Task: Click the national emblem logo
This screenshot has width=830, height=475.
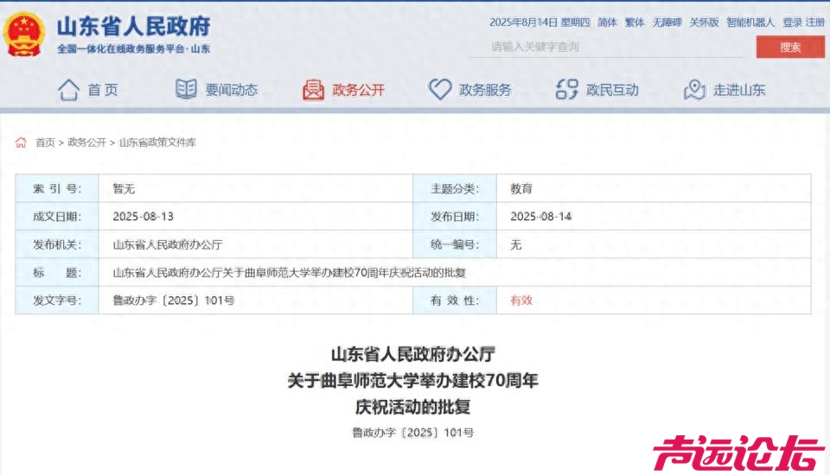Action: [23, 35]
